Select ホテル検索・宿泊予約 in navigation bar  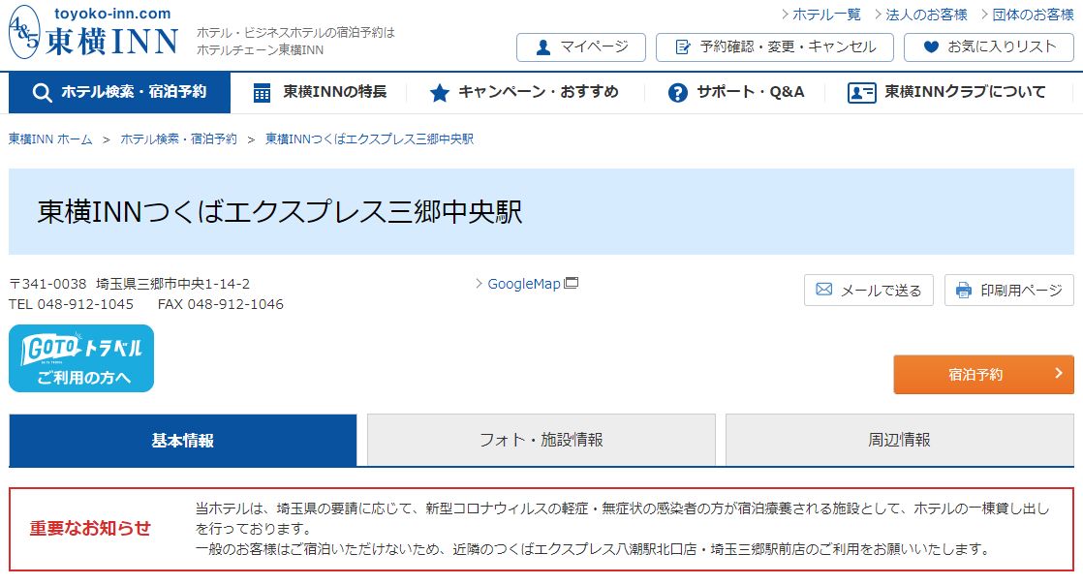119,93
